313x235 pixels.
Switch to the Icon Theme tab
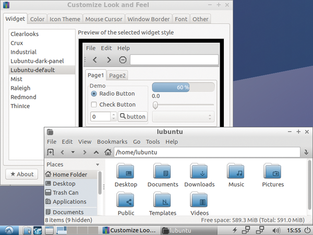click(65, 19)
